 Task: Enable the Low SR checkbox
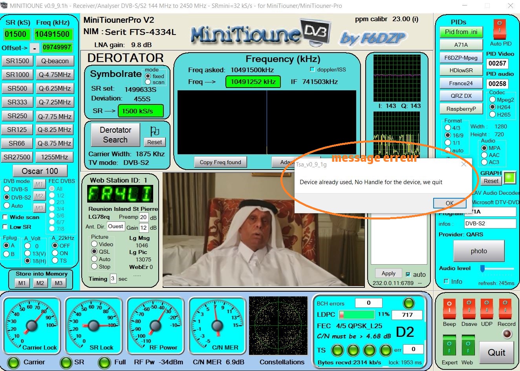[5, 227]
